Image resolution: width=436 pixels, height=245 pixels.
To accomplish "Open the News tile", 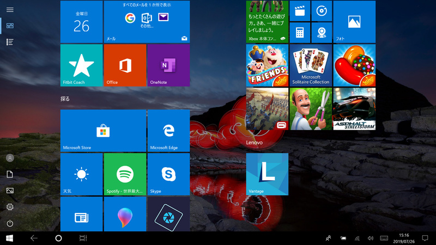I will tap(81, 214).
